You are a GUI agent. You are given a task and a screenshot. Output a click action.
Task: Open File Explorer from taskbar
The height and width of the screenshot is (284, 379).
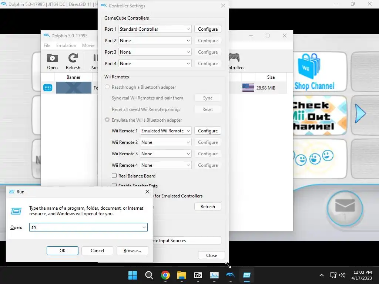tap(181, 275)
